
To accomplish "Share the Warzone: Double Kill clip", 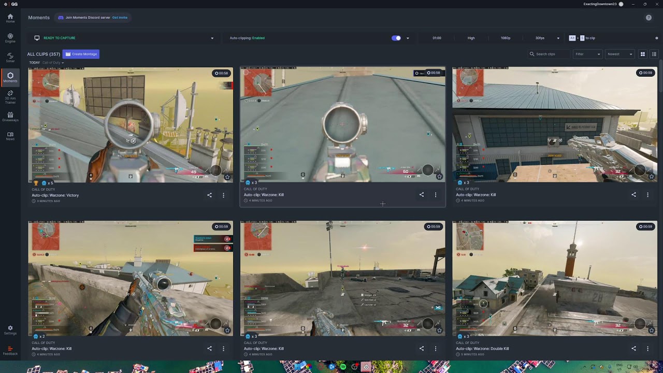I will coord(633,349).
